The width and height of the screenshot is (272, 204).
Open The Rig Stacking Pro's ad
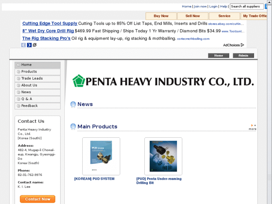(x=46, y=39)
